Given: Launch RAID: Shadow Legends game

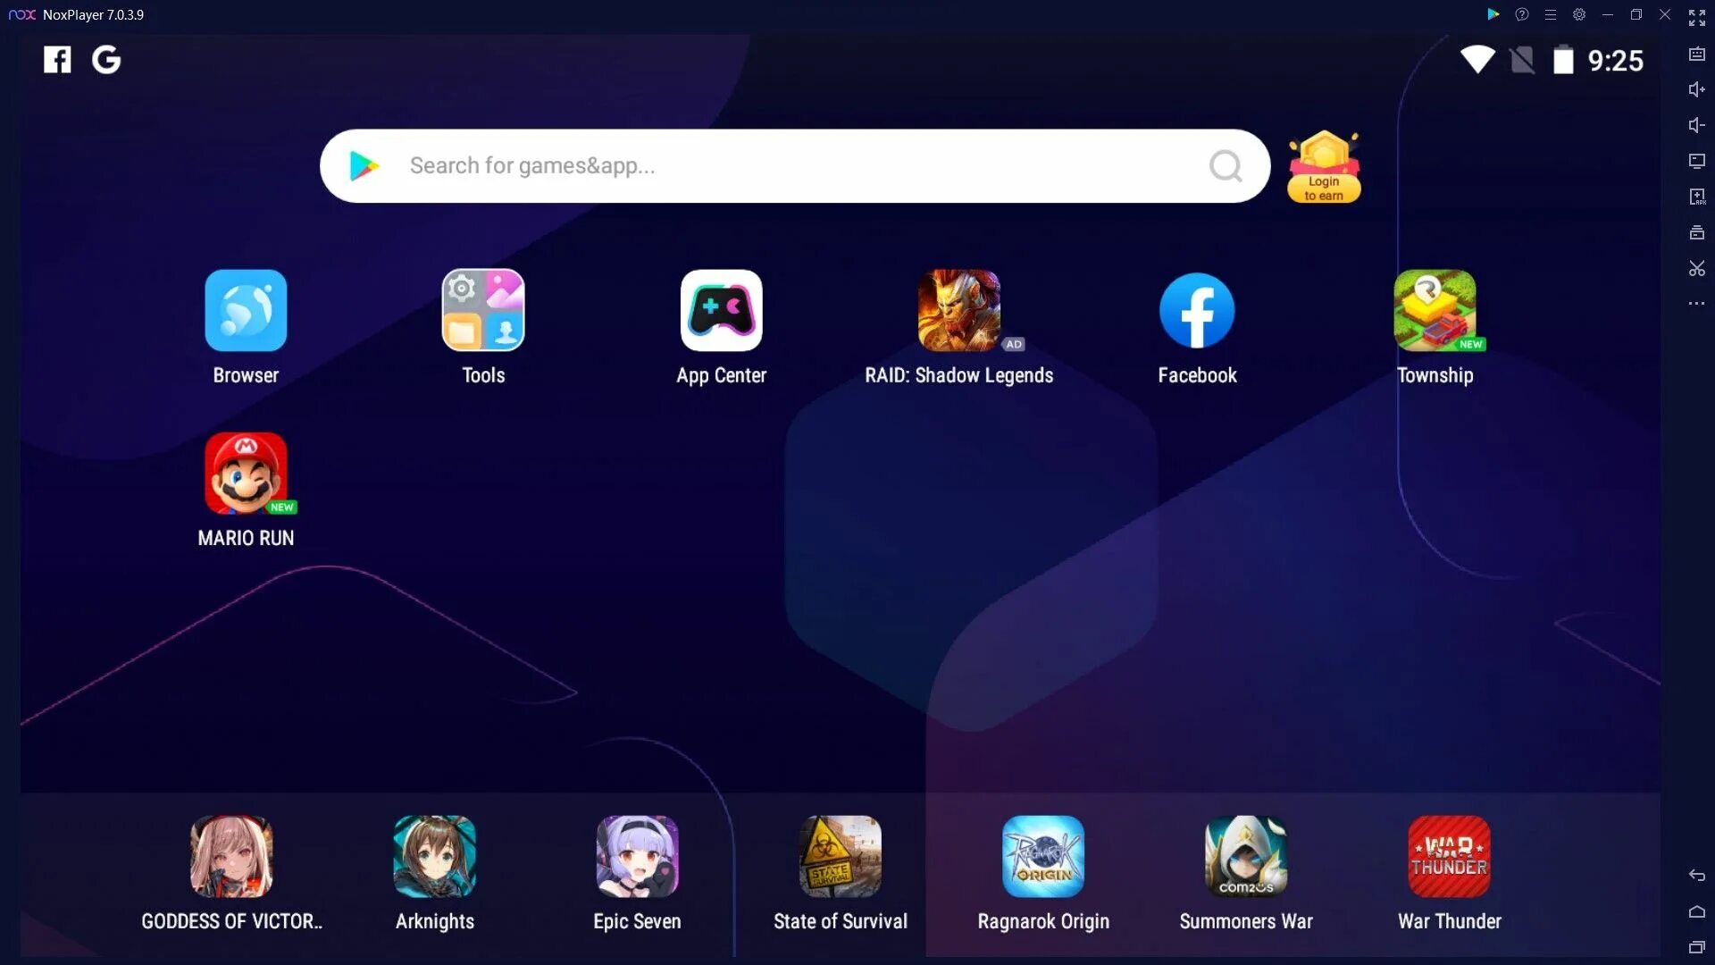Looking at the screenshot, I should [x=958, y=310].
